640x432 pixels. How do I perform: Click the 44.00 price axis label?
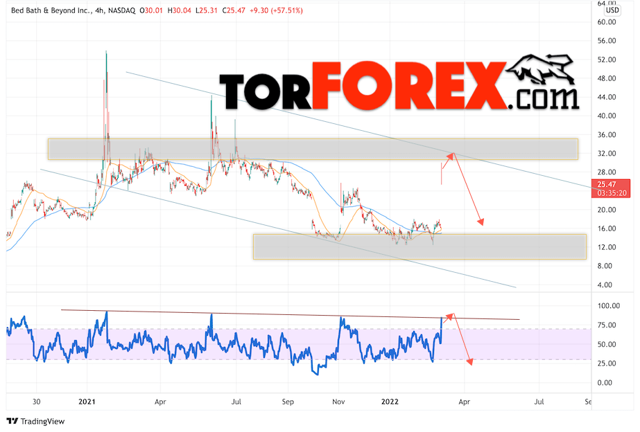point(607,97)
